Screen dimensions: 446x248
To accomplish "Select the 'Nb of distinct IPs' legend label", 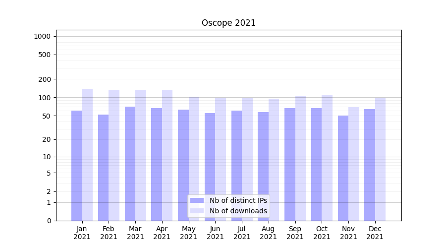I will 238,200.
